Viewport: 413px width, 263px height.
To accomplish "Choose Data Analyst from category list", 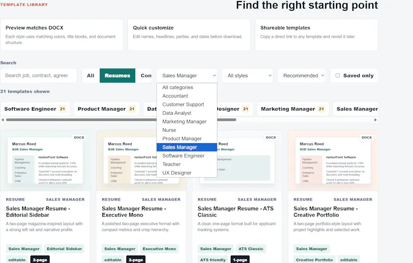I will (x=187, y=113).
